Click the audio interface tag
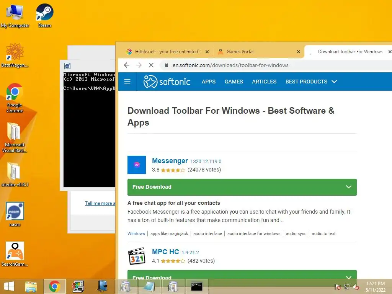The image size is (392, 294). coord(208,234)
